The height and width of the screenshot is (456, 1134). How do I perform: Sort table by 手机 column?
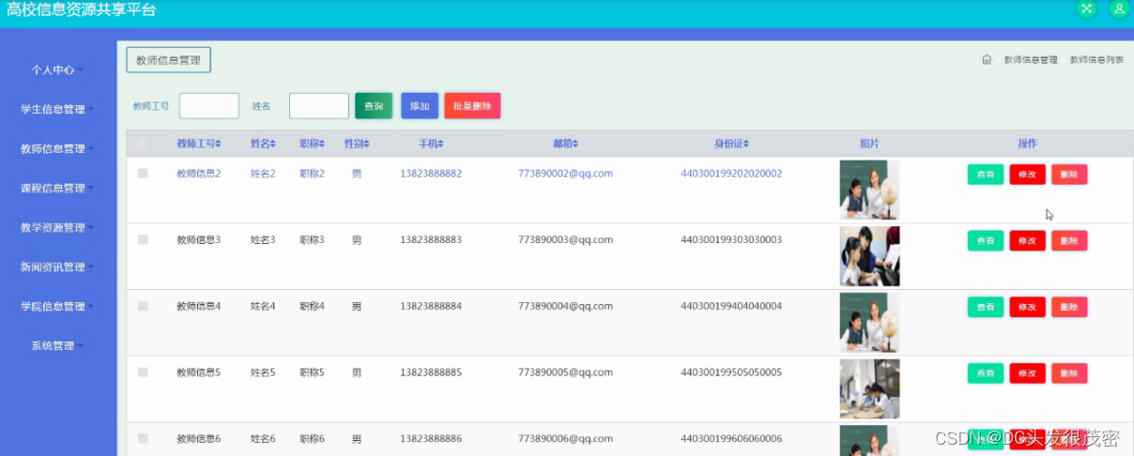[431, 144]
